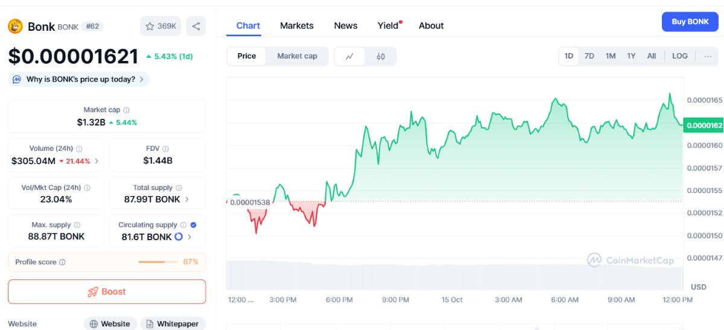Open the three-dot chart options menu
Viewport: 724px width, 330px height.
click(x=708, y=56)
